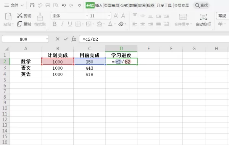Increase font size with A+ icon
This screenshot has height=145, width=229.
point(116,16)
